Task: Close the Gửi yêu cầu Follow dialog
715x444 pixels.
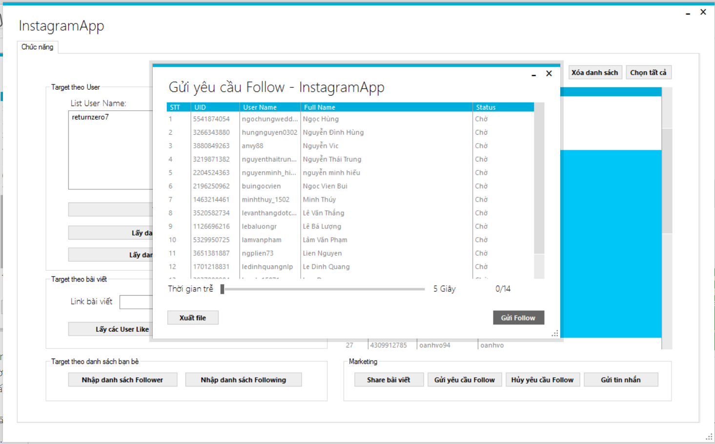Action: click(x=549, y=73)
